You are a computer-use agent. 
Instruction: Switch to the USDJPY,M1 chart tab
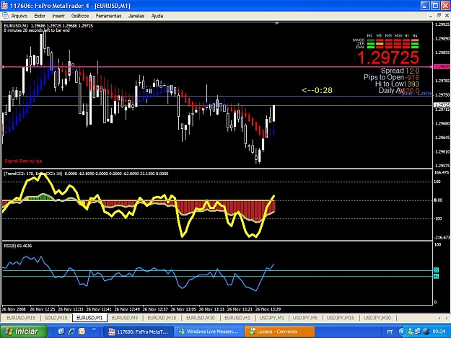pyautogui.click(x=271, y=318)
